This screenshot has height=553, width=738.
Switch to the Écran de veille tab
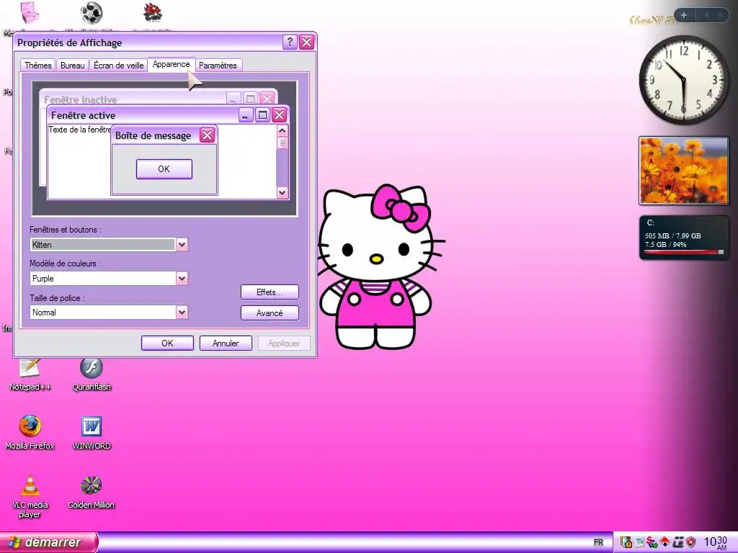(x=119, y=66)
